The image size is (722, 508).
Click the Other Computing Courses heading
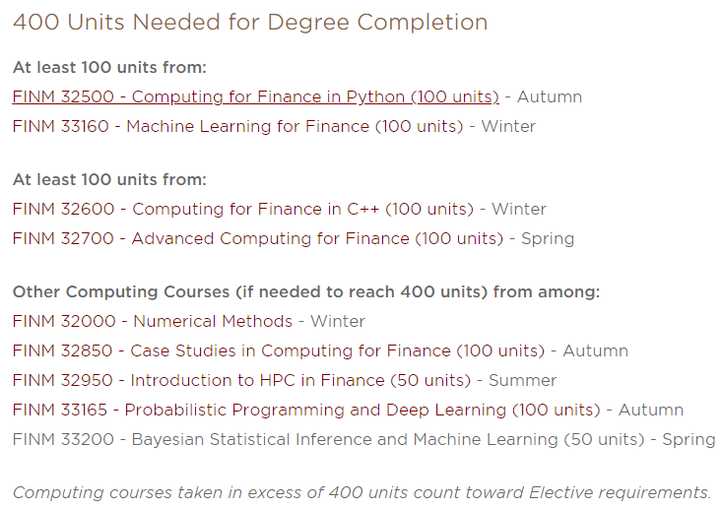click(x=306, y=291)
